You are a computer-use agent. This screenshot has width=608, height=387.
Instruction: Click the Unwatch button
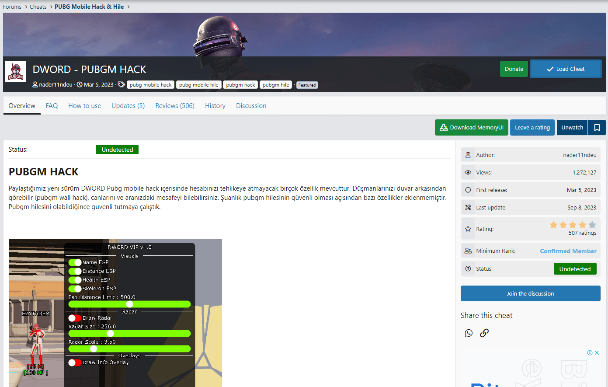tap(572, 128)
